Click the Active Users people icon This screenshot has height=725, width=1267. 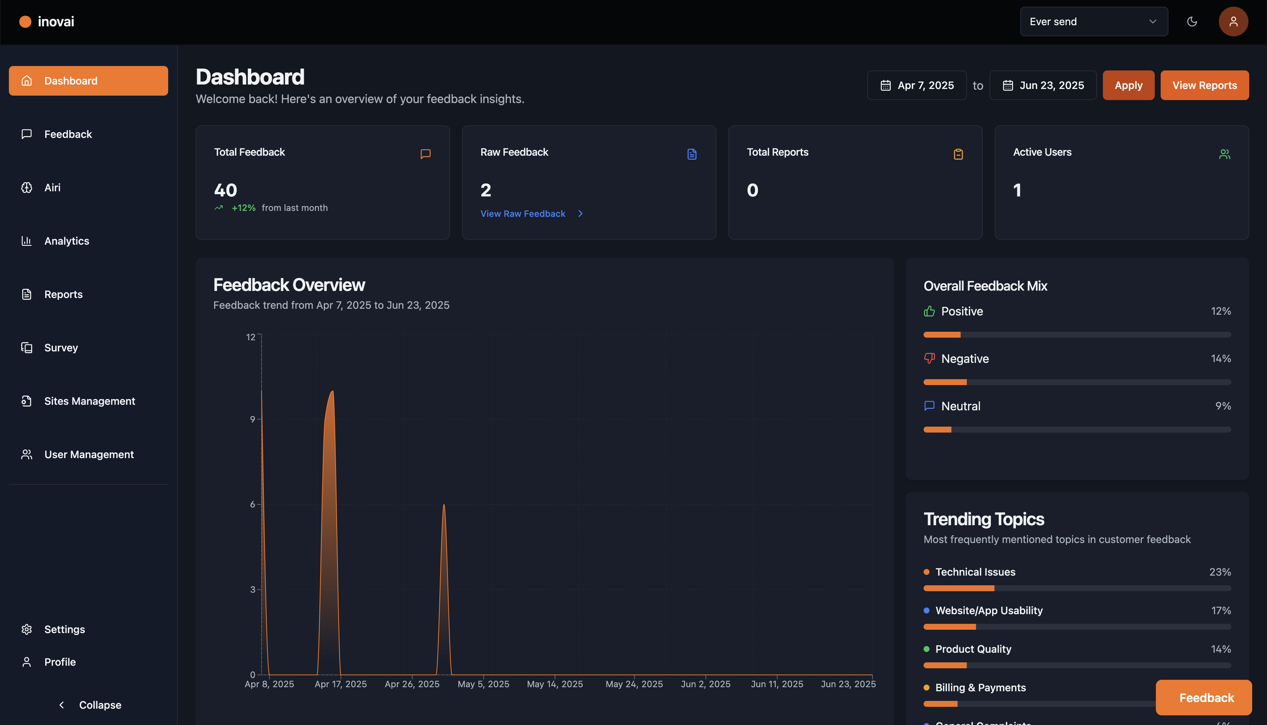[1224, 154]
